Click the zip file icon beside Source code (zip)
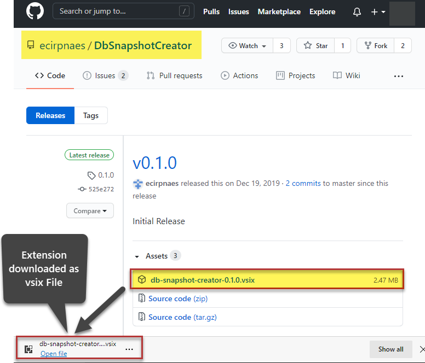This screenshot has height=363, width=425. click(141, 298)
